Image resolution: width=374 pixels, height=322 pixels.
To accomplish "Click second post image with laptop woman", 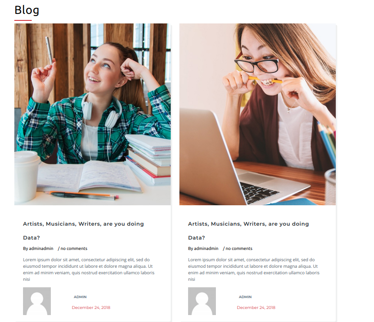I will pyautogui.click(x=258, y=114).
